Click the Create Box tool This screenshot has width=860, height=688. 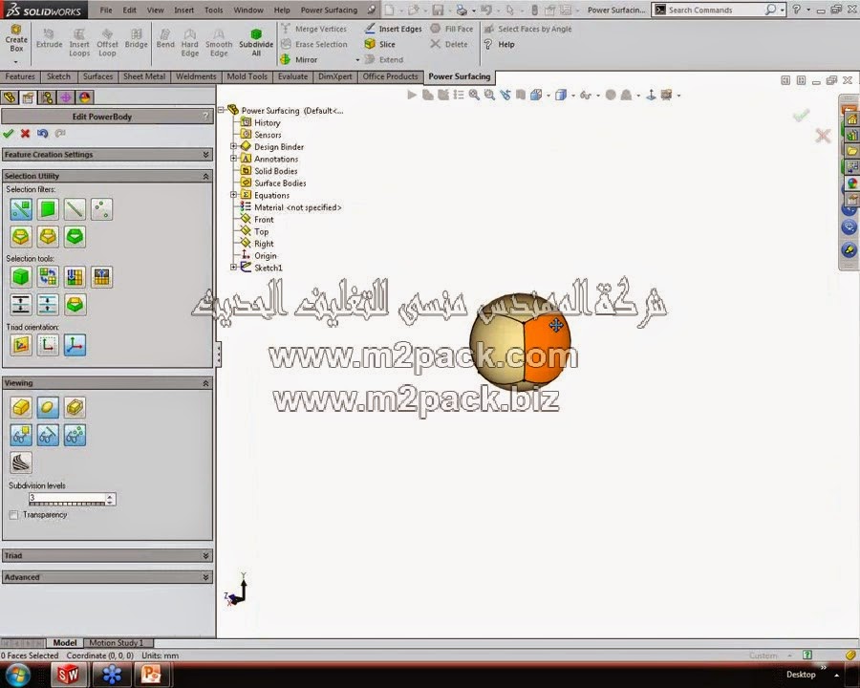[16, 38]
